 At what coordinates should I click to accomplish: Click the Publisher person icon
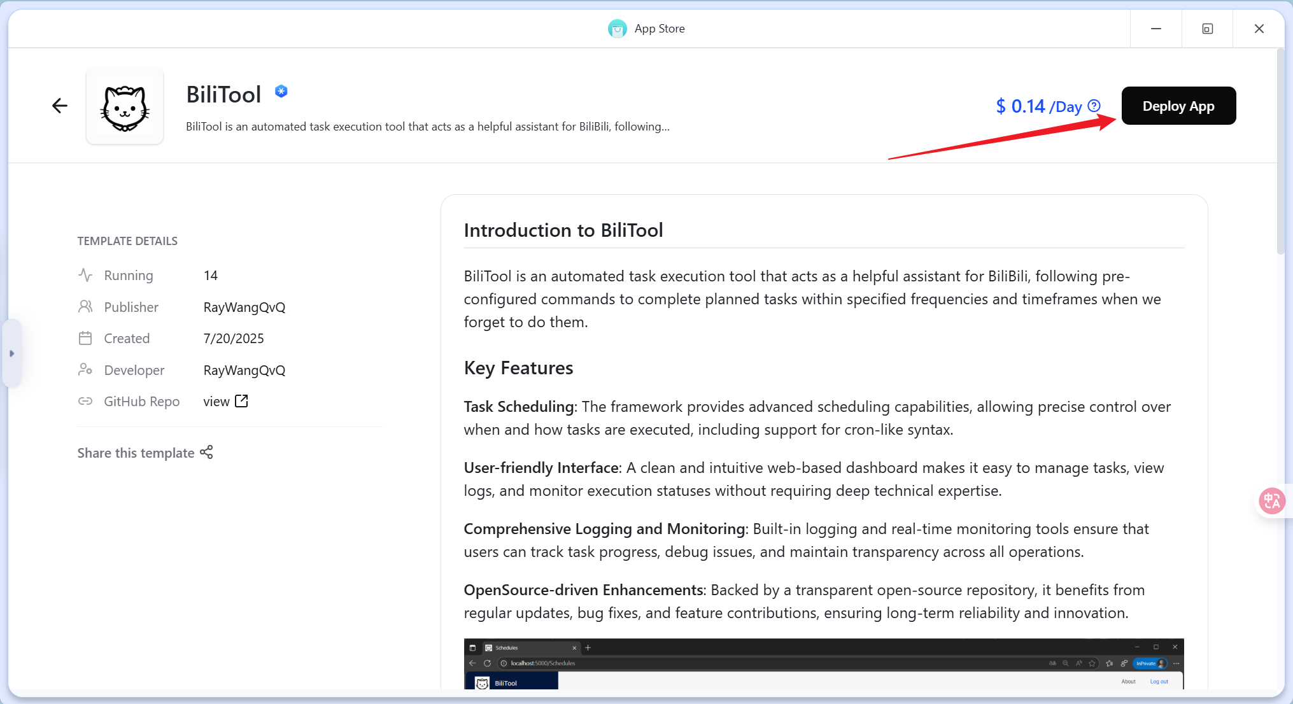pyautogui.click(x=85, y=307)
